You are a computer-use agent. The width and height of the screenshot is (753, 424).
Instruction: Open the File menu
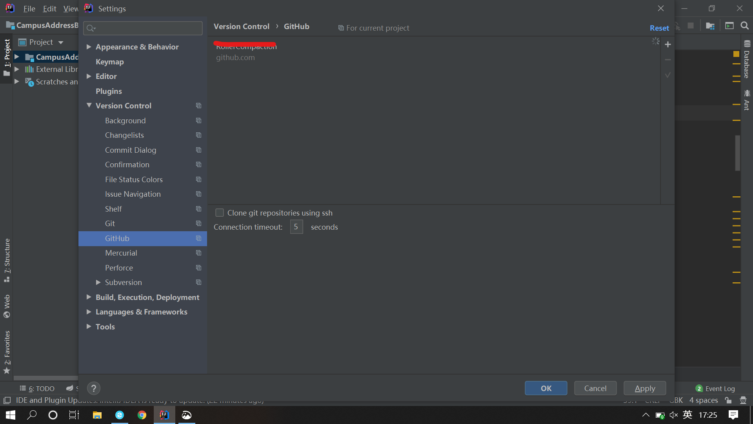(x=29, y=8)
